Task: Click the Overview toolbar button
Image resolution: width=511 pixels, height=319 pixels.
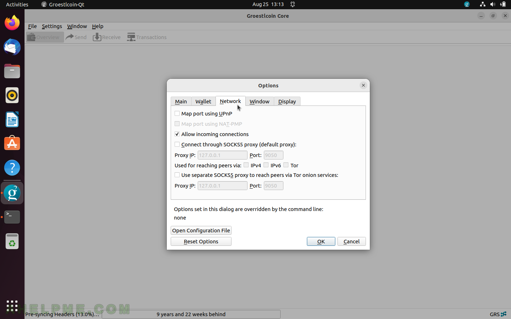Action: click(45, 37)
